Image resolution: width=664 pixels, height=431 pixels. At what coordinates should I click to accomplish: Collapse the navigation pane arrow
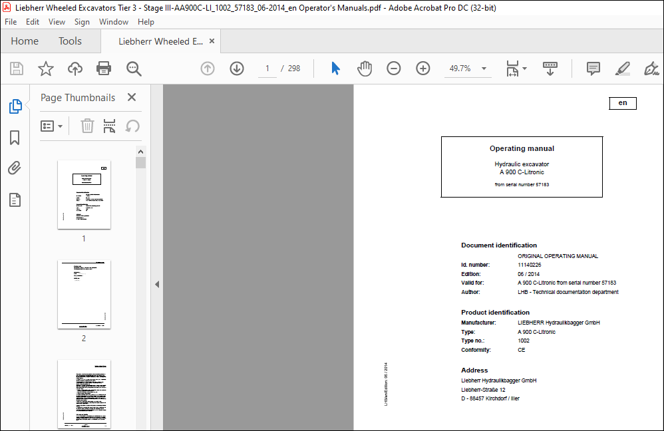[x=157, y=284]
